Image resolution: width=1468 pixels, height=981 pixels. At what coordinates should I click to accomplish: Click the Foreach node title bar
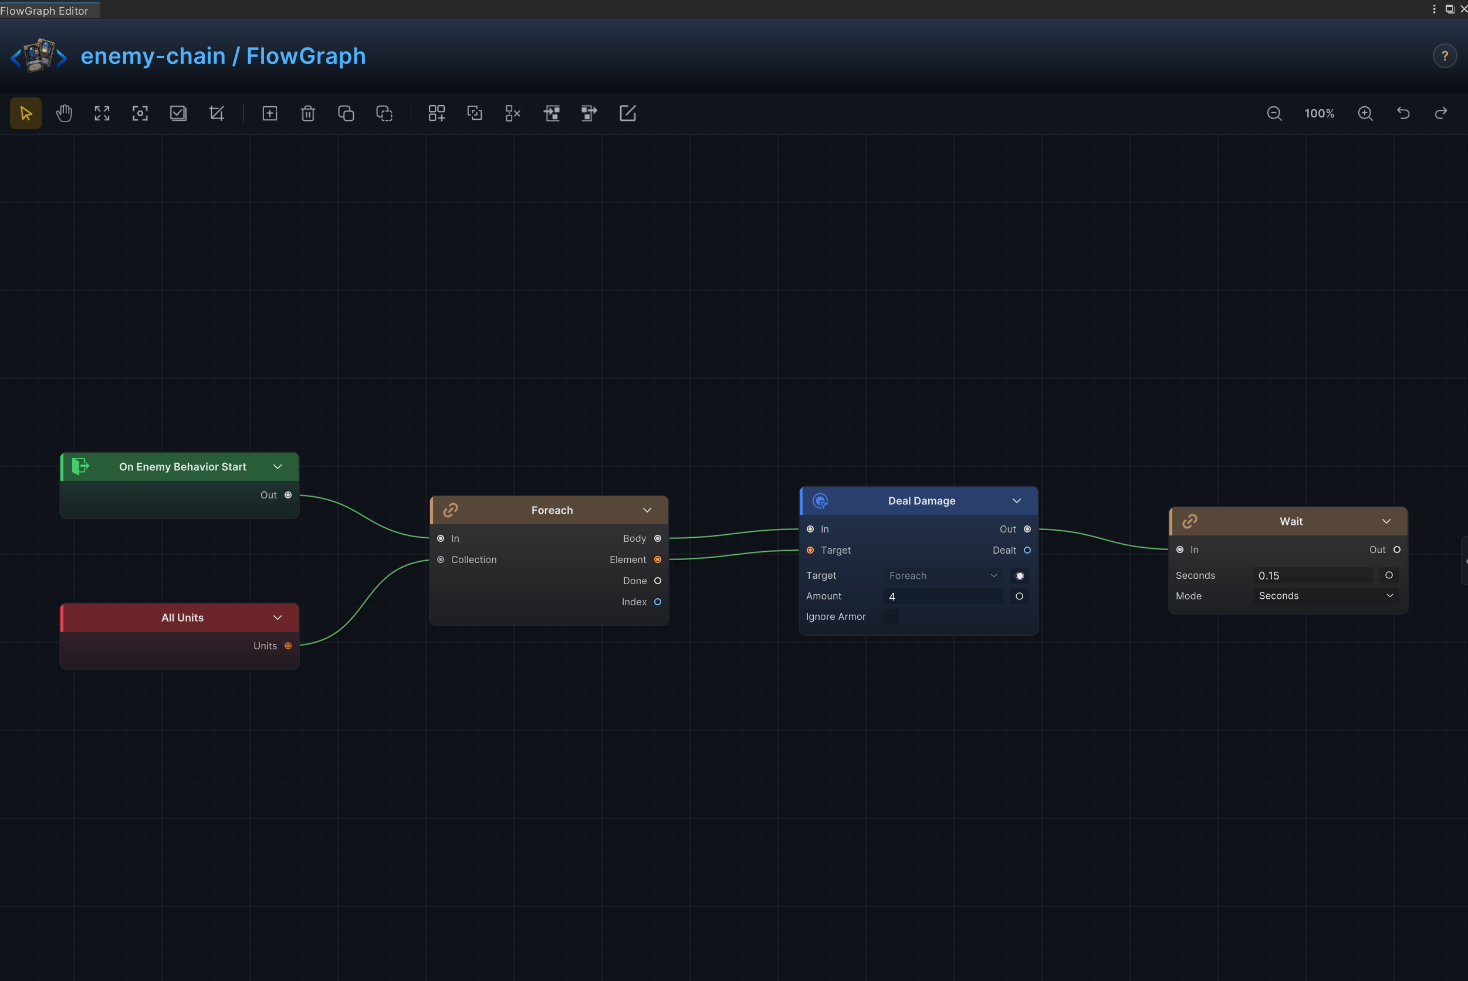point(550,510)
